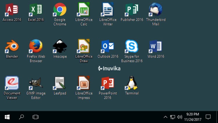Launch Excel 2016 from the desktop
The height and width of the screenshot is (123, 218).
click(x=36, y=10)
